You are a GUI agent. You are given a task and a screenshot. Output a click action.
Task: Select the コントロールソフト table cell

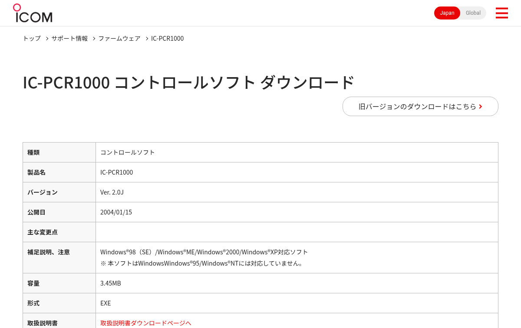[297, 152]
